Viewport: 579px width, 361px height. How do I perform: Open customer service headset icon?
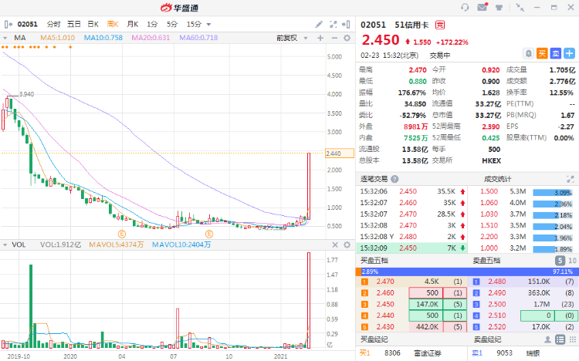[x=465, y=8]
